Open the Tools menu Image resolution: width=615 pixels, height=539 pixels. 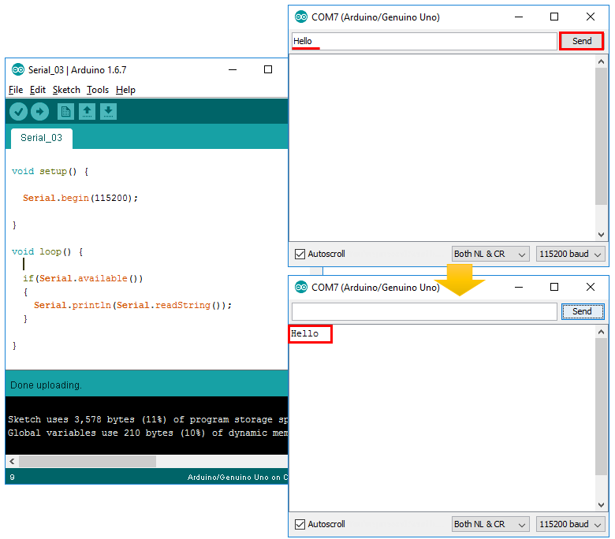tap(98, 90)
